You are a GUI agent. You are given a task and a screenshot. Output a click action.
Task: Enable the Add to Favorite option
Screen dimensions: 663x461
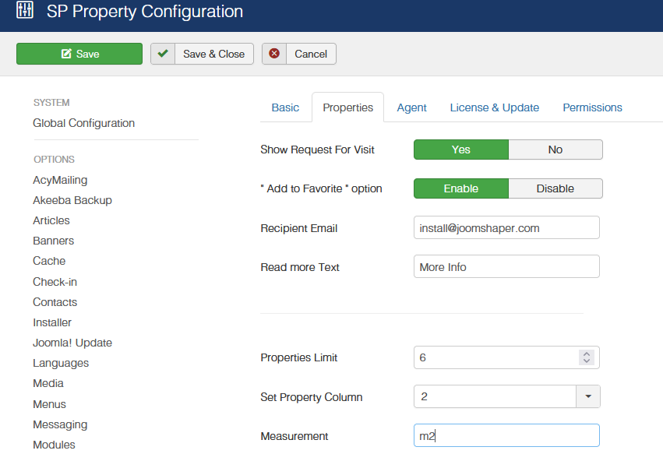point(460,188)
